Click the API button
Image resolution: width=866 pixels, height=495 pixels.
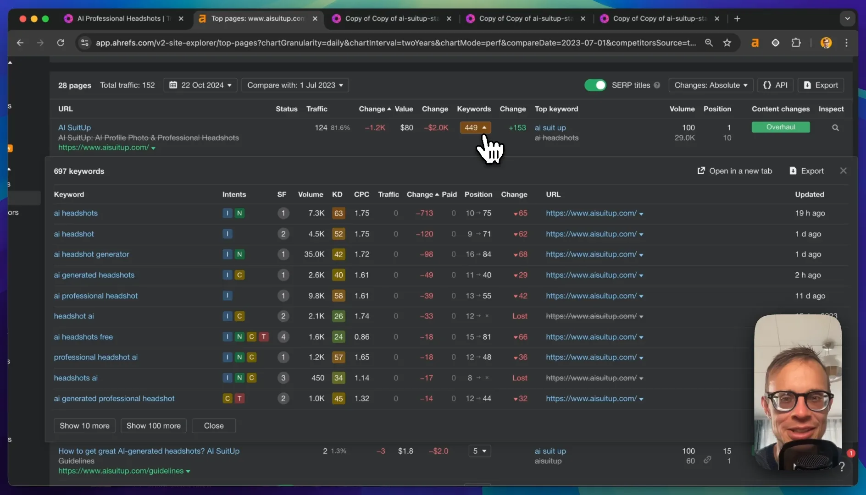[775, 85]
